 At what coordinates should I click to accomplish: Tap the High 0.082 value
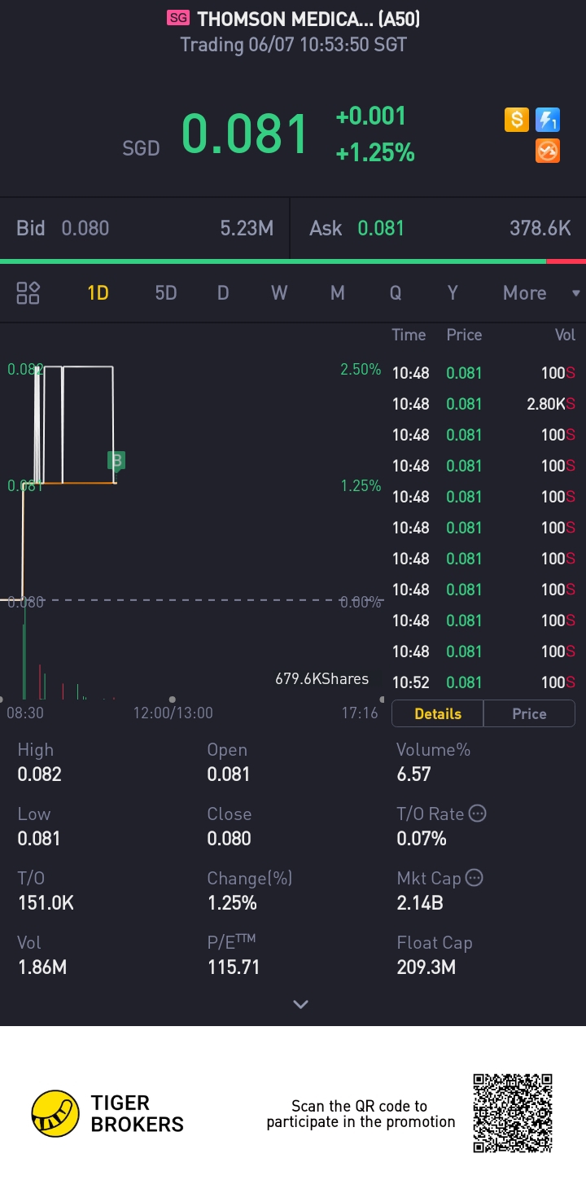pyautogui.click(x=39, y=774)
